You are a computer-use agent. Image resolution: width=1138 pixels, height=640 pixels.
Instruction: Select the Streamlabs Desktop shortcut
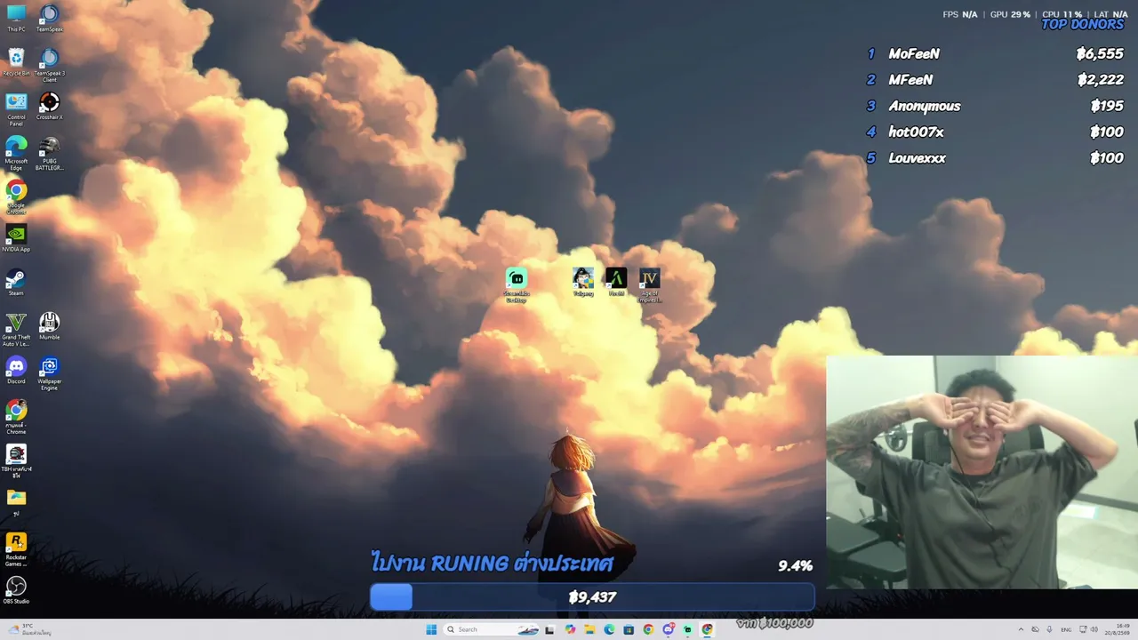tap(517, 285)
